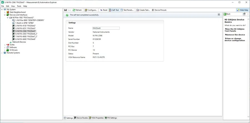Expand the Data Neighborhood node

(5, 12)
